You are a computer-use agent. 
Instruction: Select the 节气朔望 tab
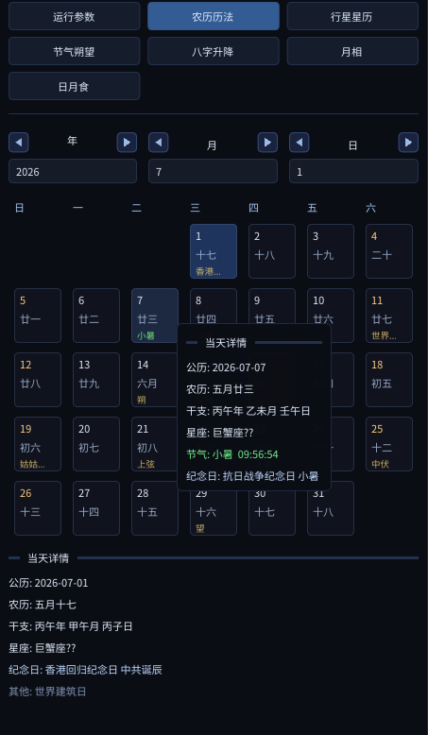pos(74,51)
